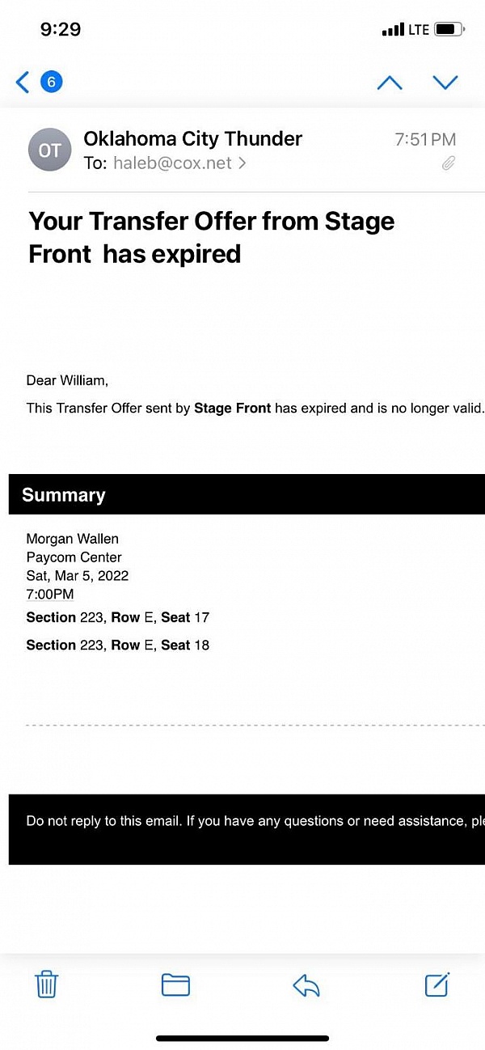Viewport: 485px width, 1050px height.
Task: Tap the Oklahoma City Thunder sender name
Action: tap(192, 138)
